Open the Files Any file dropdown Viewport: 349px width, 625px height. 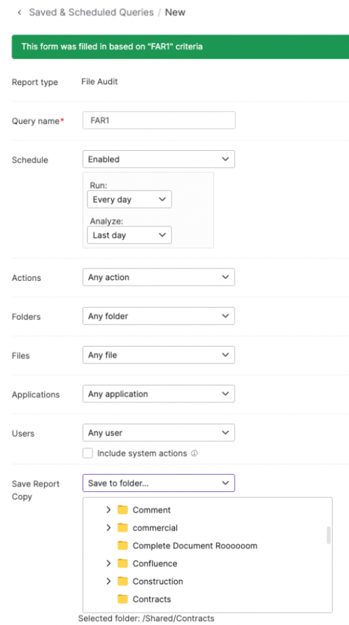pyautogui.click(x=159, y=355)
